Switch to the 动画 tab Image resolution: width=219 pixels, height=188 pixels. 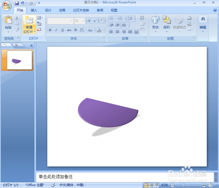coord(62,10)
